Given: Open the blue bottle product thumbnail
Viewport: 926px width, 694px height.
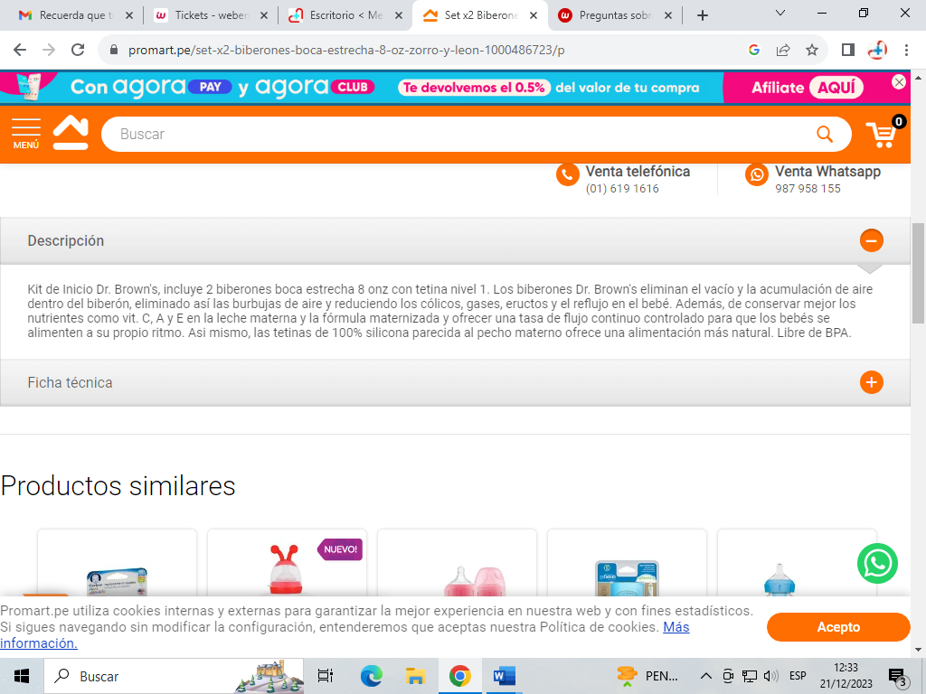Looking at the screenshot, I should pyautogui.click(x=780, y=581).
